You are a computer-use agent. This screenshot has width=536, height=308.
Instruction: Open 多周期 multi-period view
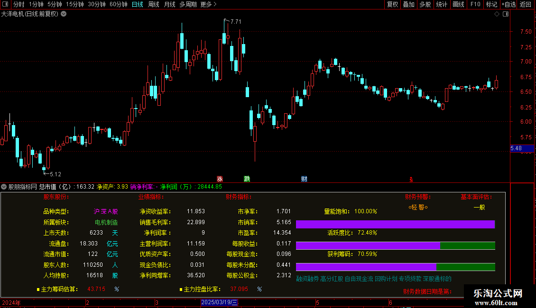pos(188,4)
